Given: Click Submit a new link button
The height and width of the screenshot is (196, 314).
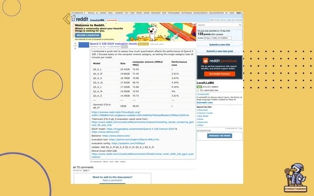Looking at the screenshot, I should click(220, 45).
